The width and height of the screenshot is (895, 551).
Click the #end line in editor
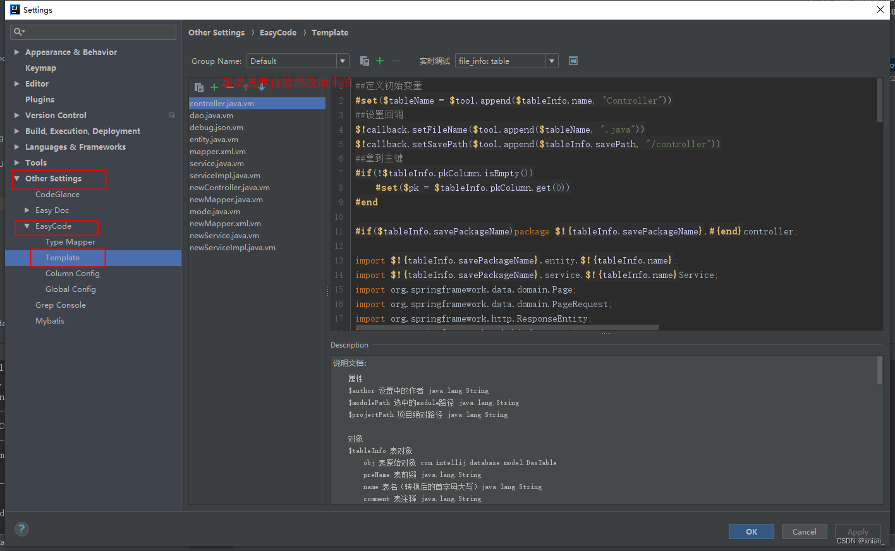(367, 202)
